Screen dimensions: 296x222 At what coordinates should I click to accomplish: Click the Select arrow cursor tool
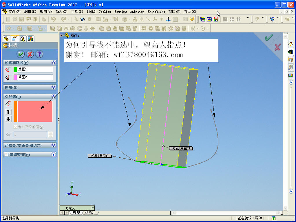click(x=76, y=19)
